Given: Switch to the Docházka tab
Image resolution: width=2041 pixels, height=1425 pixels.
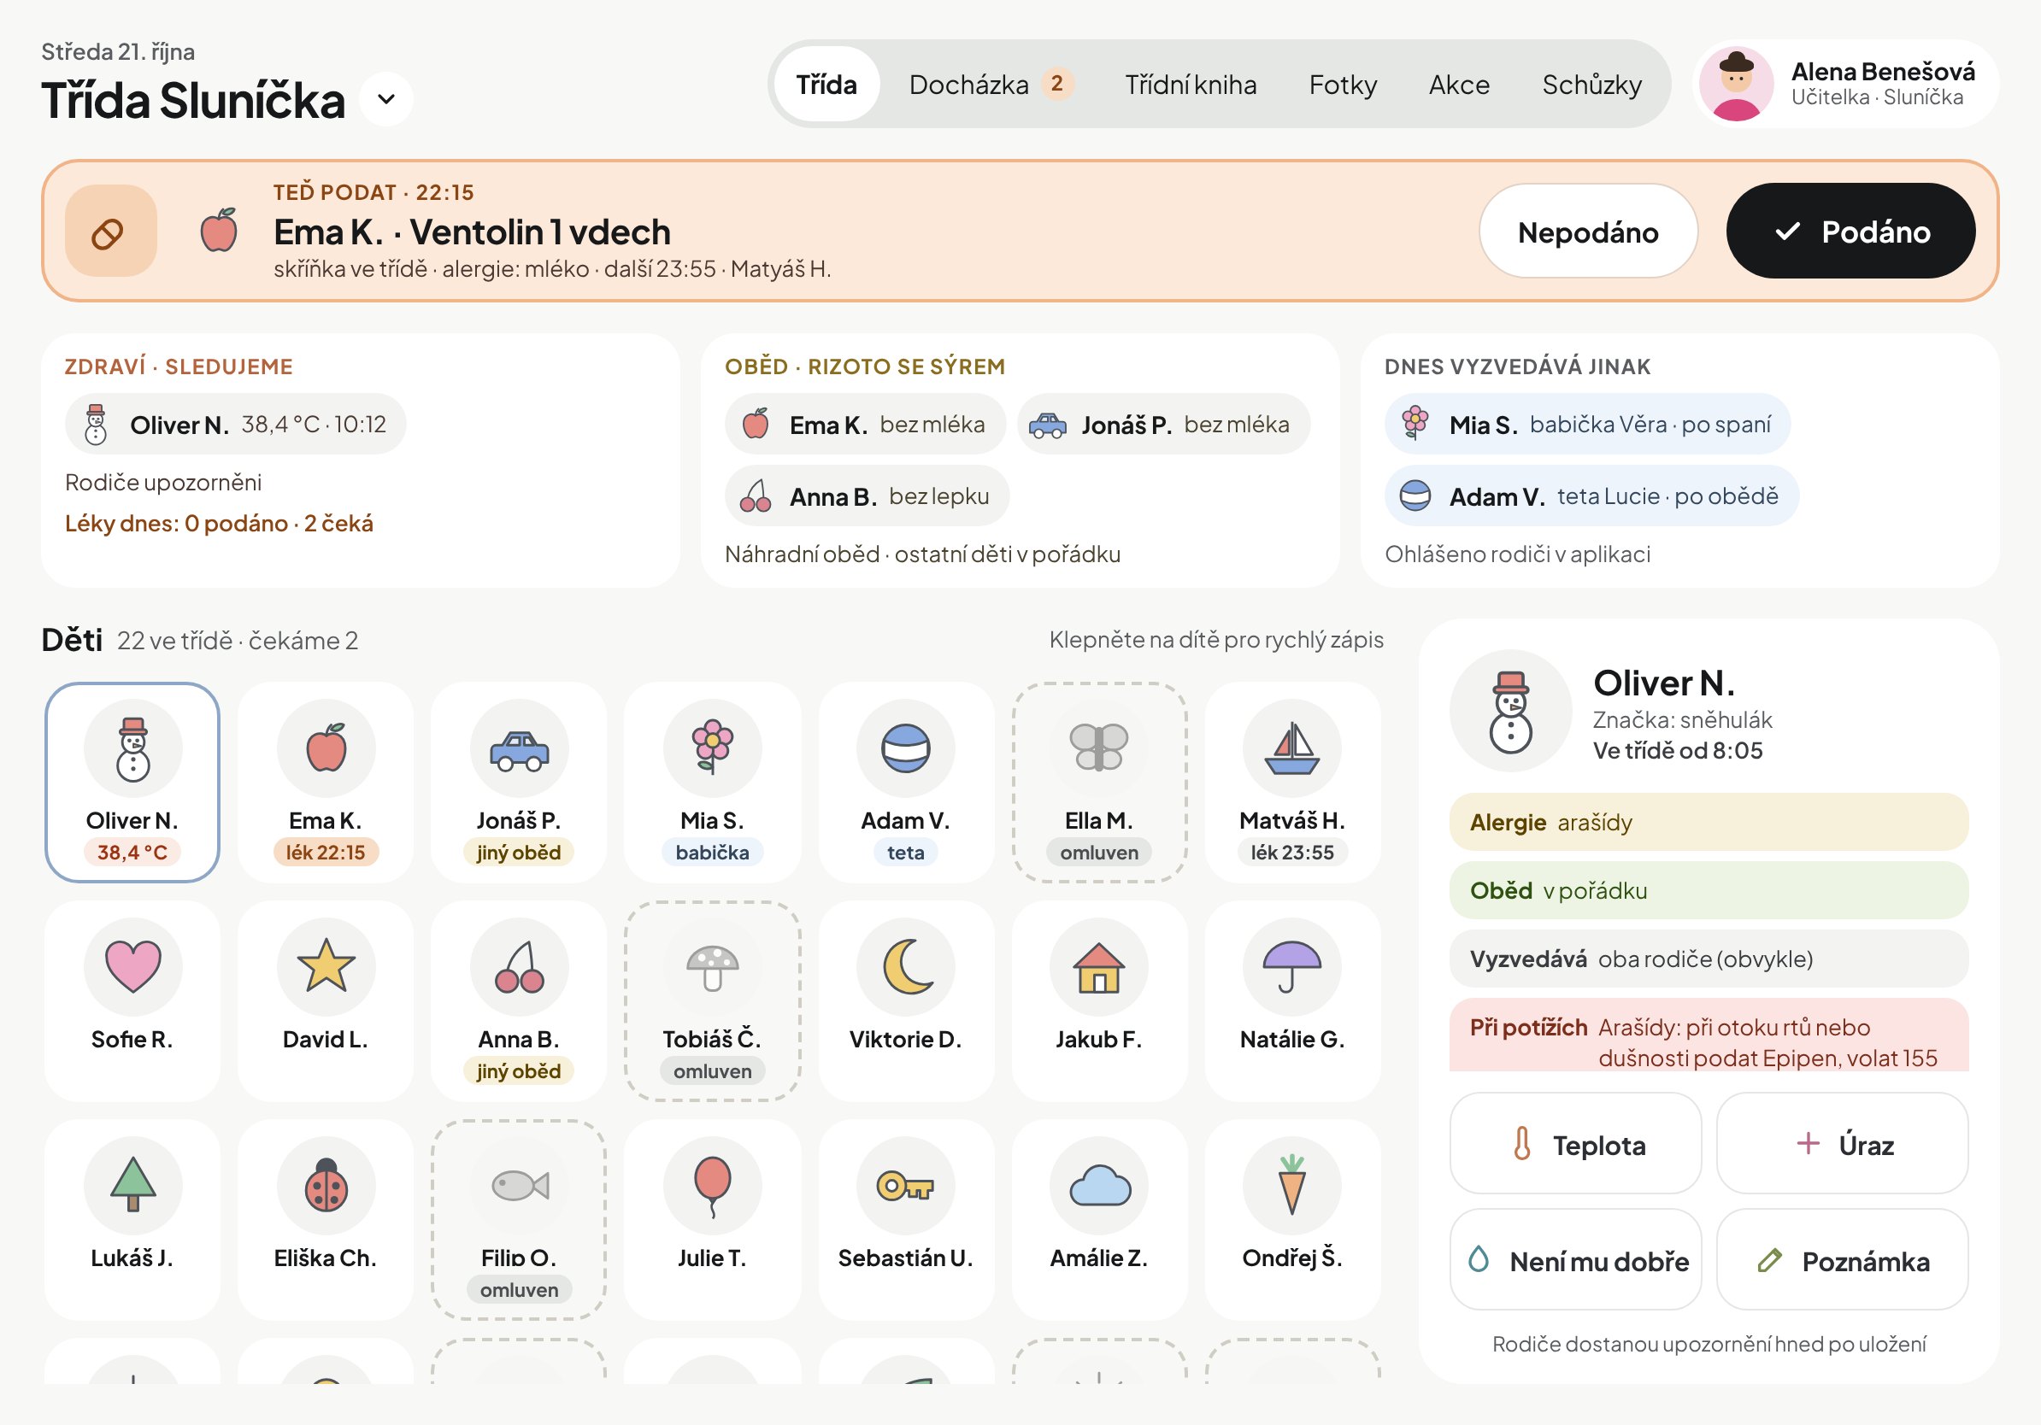Looking at the screenshot, I should coord(991,85).
